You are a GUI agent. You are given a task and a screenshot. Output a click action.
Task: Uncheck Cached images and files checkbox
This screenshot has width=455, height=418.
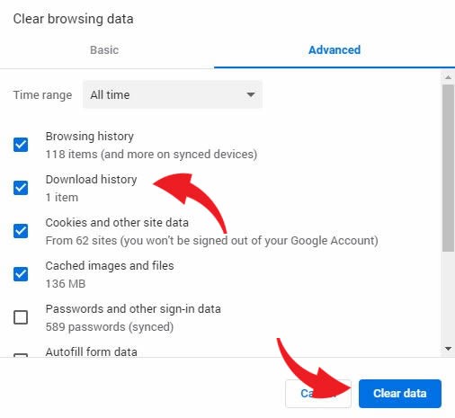(21, 274)
